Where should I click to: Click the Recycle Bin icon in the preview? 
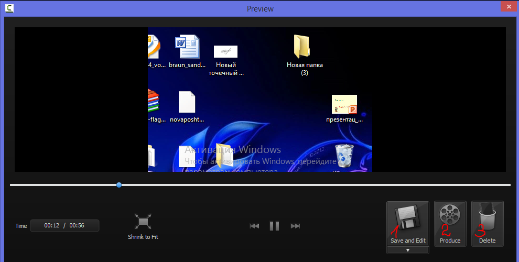point(344,156)
